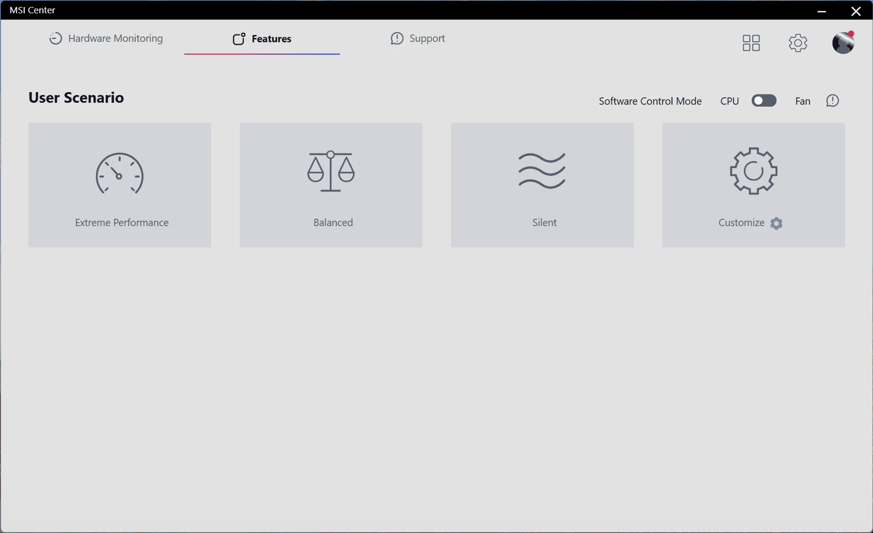Open MSI Center settings gear

[798, 43]
